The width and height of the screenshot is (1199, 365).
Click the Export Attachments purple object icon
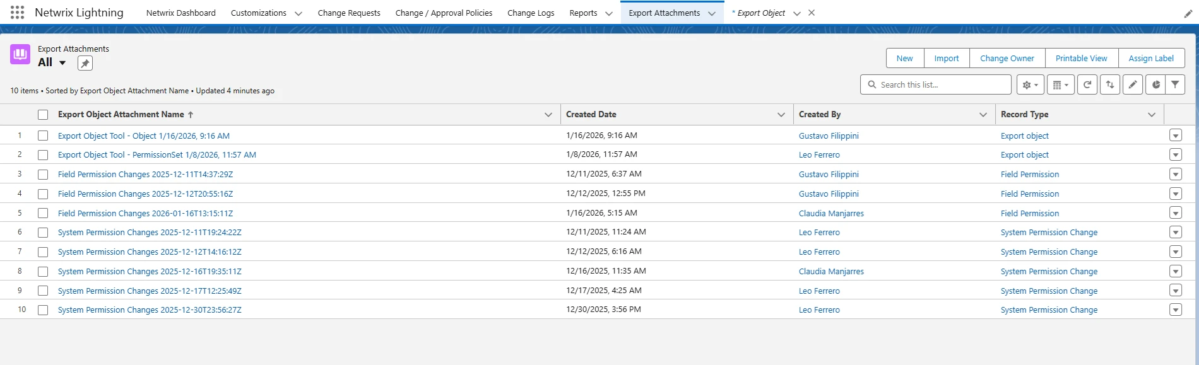point(20,54)
